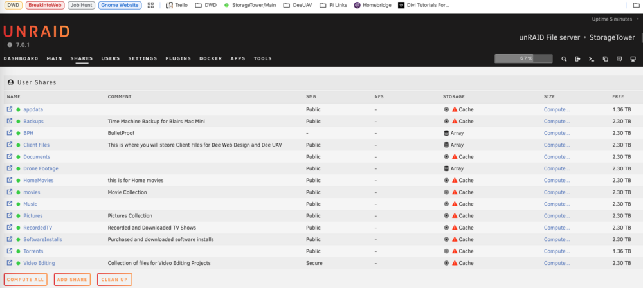Open the Trello bookmark
The image size is (643, 288).
click(x=177, y=5)
